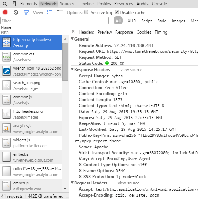
Task: Filter requests by XHR type
Action: point(132,21)
